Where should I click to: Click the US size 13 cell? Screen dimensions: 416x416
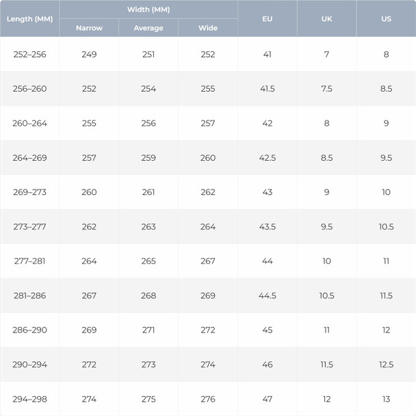click(x=386, y=399)
